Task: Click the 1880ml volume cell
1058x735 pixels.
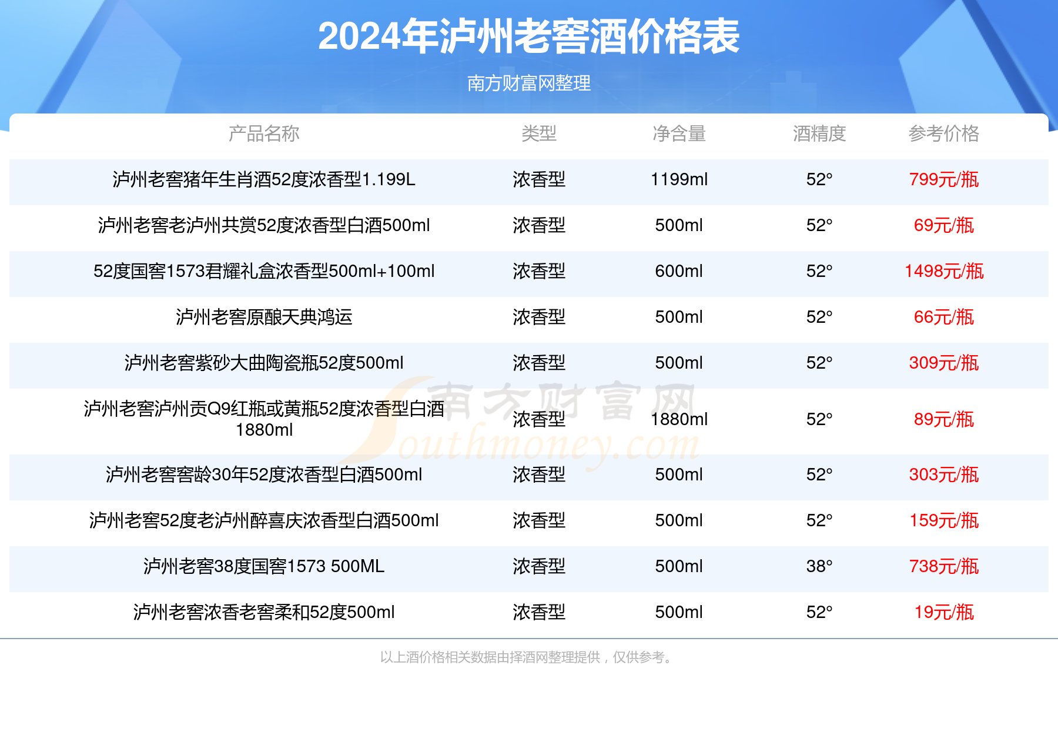Action: point(679,419)
